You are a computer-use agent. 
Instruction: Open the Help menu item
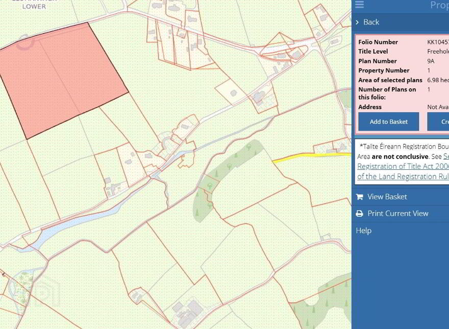coord(364,231)
